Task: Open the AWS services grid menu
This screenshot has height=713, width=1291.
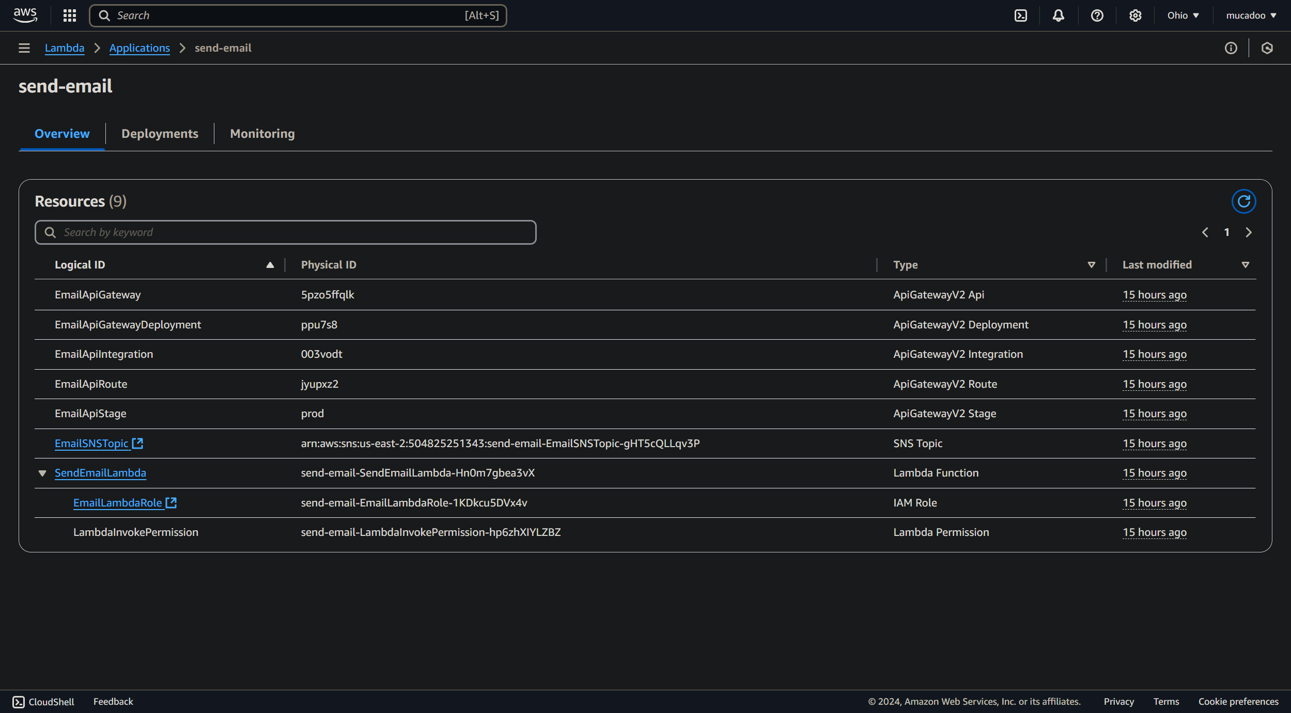Action: coord(69,15)
